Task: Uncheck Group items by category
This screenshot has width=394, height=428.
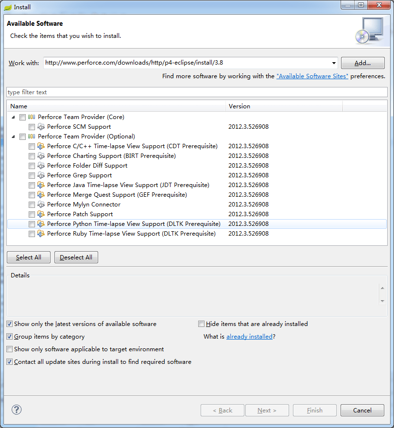Action: 10,337
